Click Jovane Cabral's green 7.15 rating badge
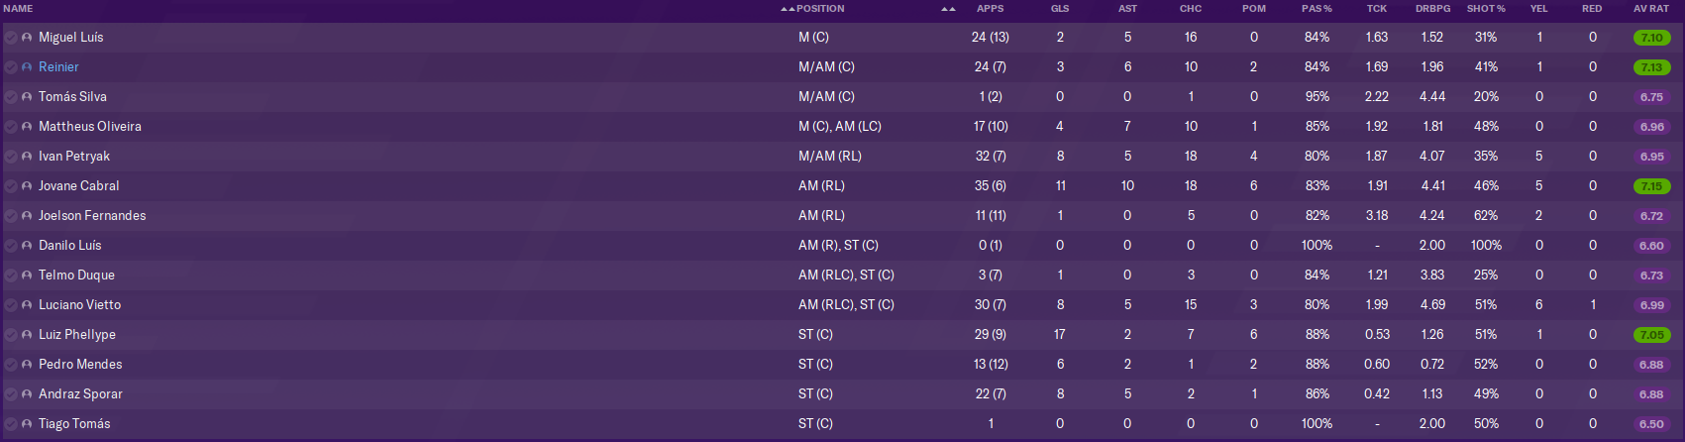The image size is (1685, 442). click(1651, 186)
